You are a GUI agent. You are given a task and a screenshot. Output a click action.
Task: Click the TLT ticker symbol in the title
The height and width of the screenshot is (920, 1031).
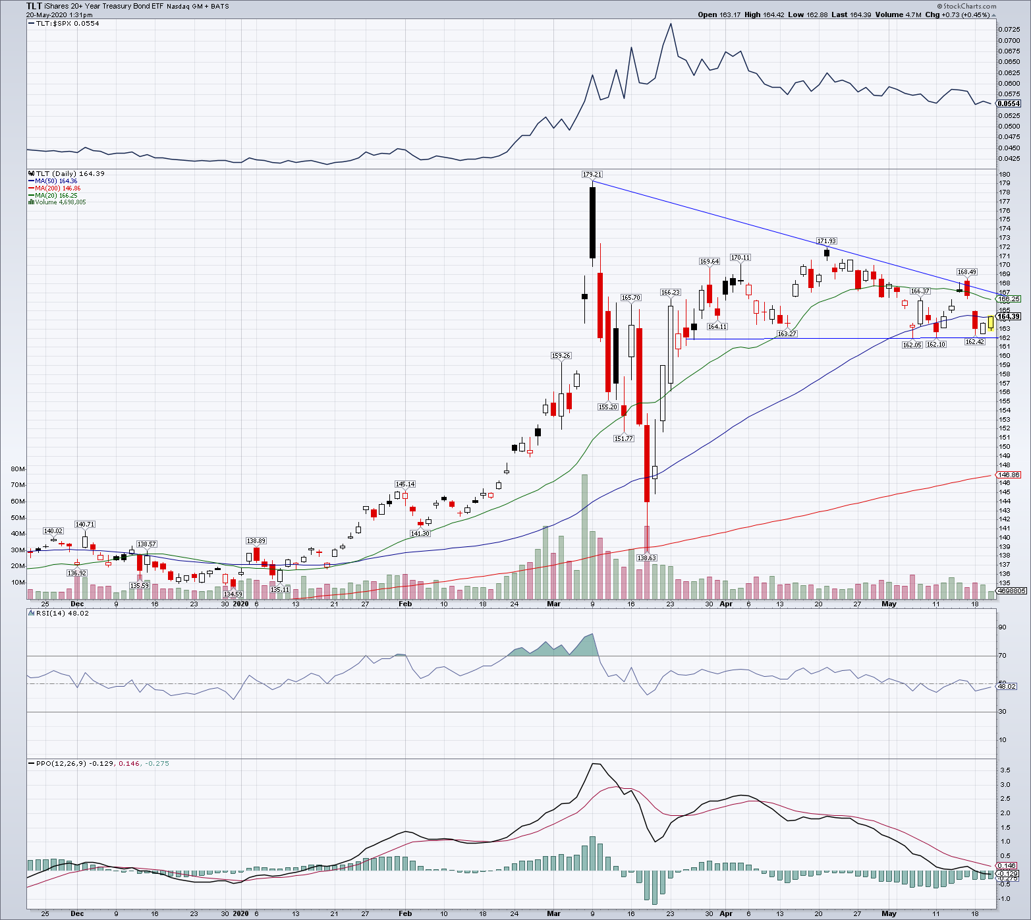[35, 6]
